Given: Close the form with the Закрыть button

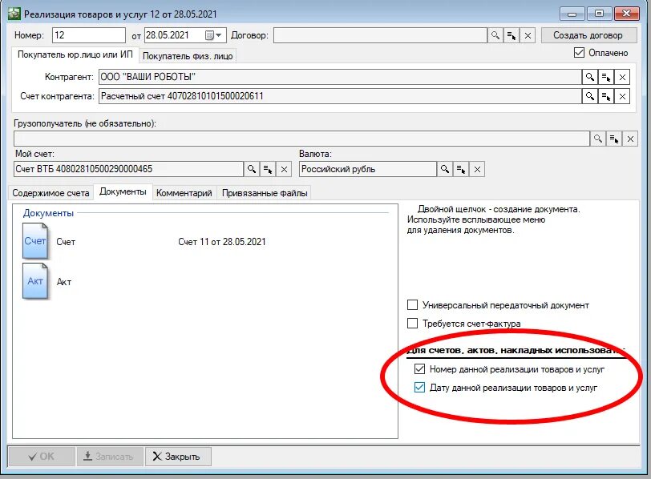Looking at the screenshot, I should tap(178, 457).
